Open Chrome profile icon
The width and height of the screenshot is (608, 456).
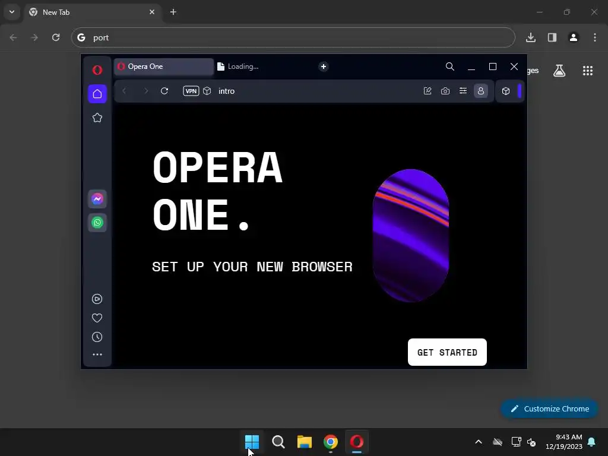tap(574, 37)
